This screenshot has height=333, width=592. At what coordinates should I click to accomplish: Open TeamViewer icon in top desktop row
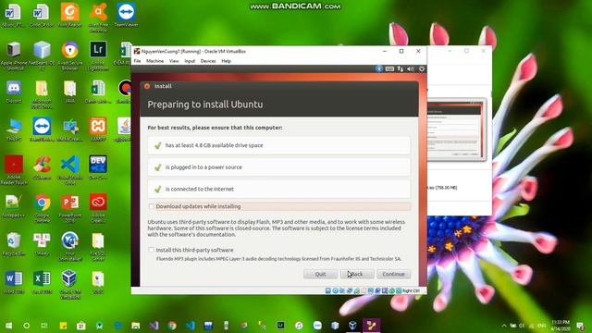[x=126, y=16]
